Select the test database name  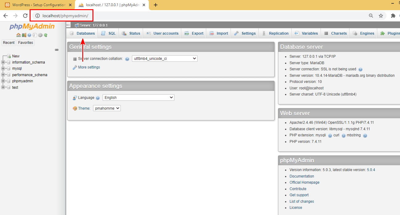coord(15,88)
